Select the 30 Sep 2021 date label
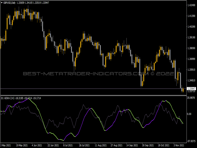The width and height of the screenshot is (197, 148). click(148, 145)
